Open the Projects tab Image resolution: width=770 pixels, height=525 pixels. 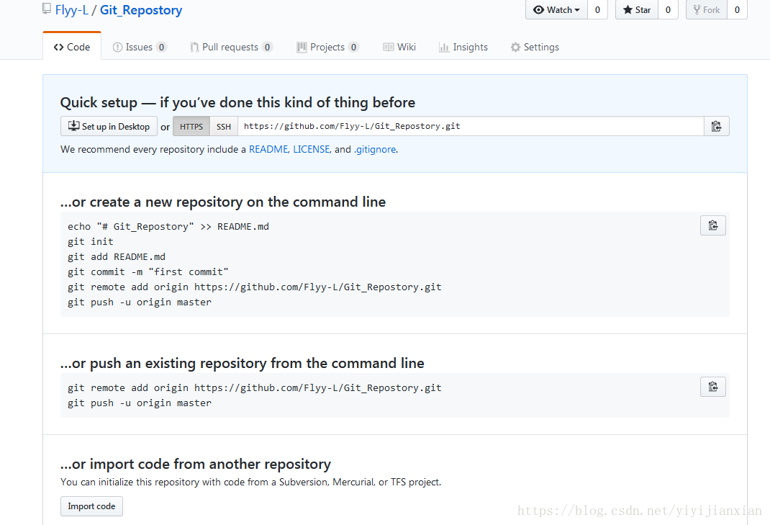pyautogui.click(x=328, y=48)
